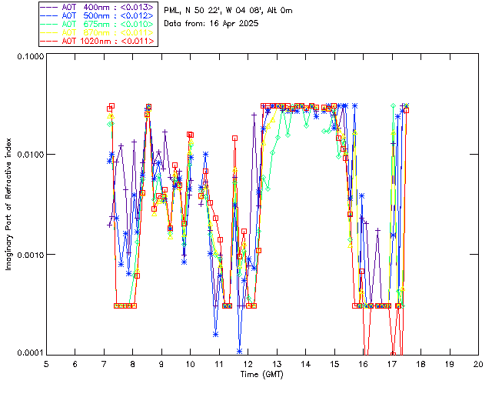
Task: Click the 0.0010 y-axis tick label
Action: 30,255
